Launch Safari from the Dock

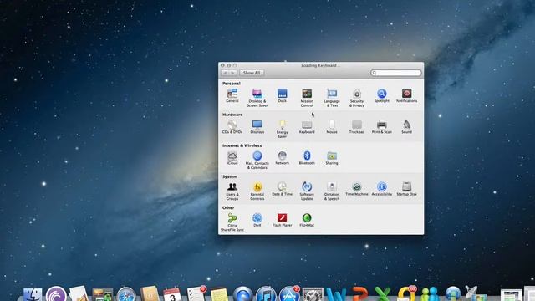(126, 294)
